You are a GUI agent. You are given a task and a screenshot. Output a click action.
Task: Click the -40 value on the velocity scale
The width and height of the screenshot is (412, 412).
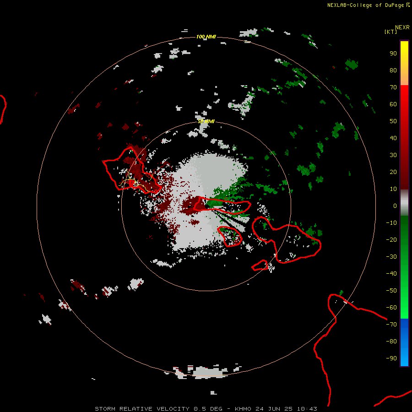click(x=391, y=274)
